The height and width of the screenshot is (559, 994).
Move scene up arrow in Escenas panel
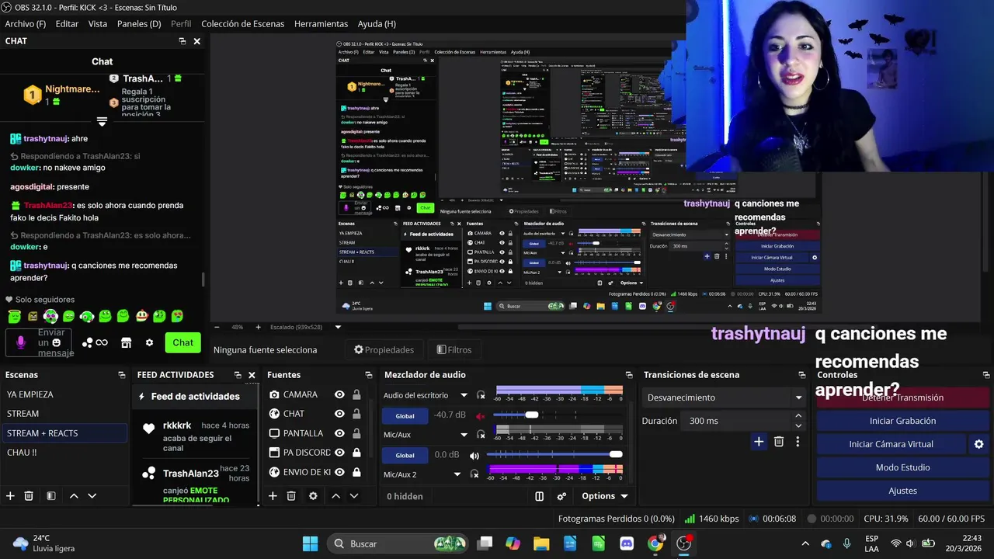coord(74,496)
